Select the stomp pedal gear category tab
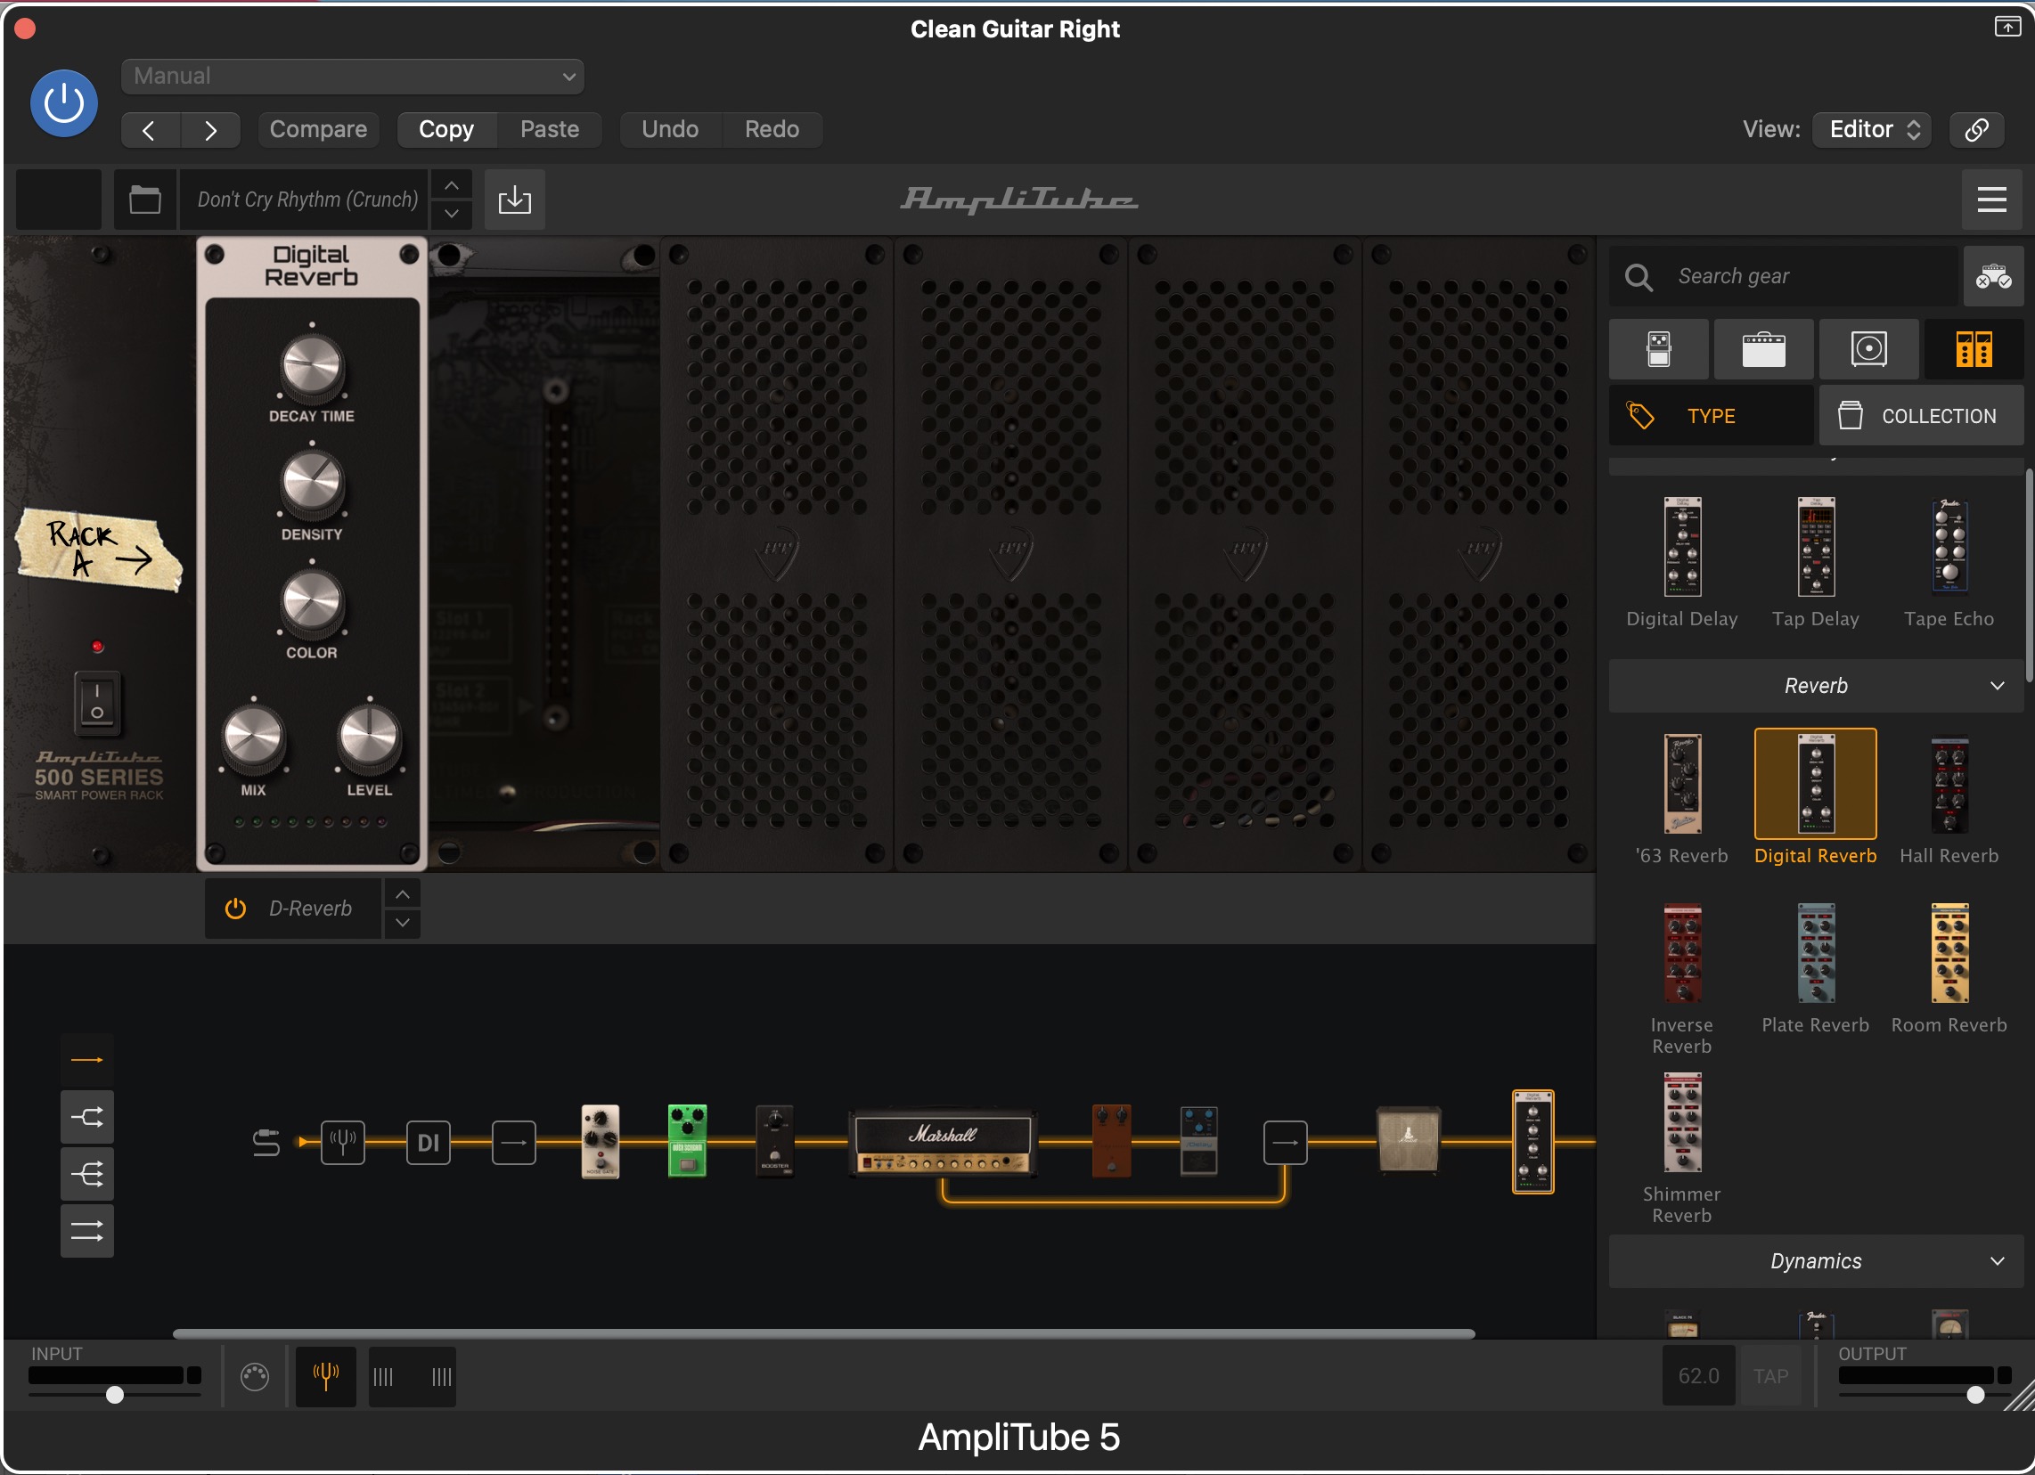This screenshot has width=2035, height=1475. tap(1658, 349)
